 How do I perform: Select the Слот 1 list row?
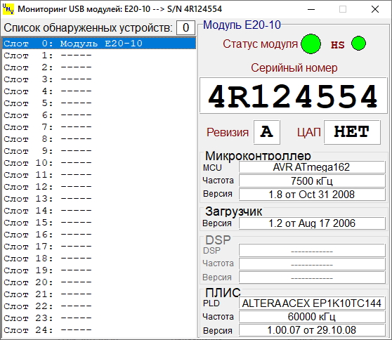click(x=99, y=55)
